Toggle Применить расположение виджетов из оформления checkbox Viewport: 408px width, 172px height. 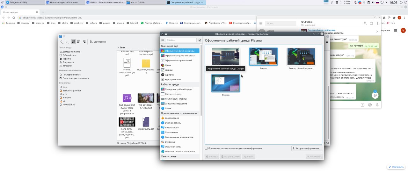coord(206,148)
